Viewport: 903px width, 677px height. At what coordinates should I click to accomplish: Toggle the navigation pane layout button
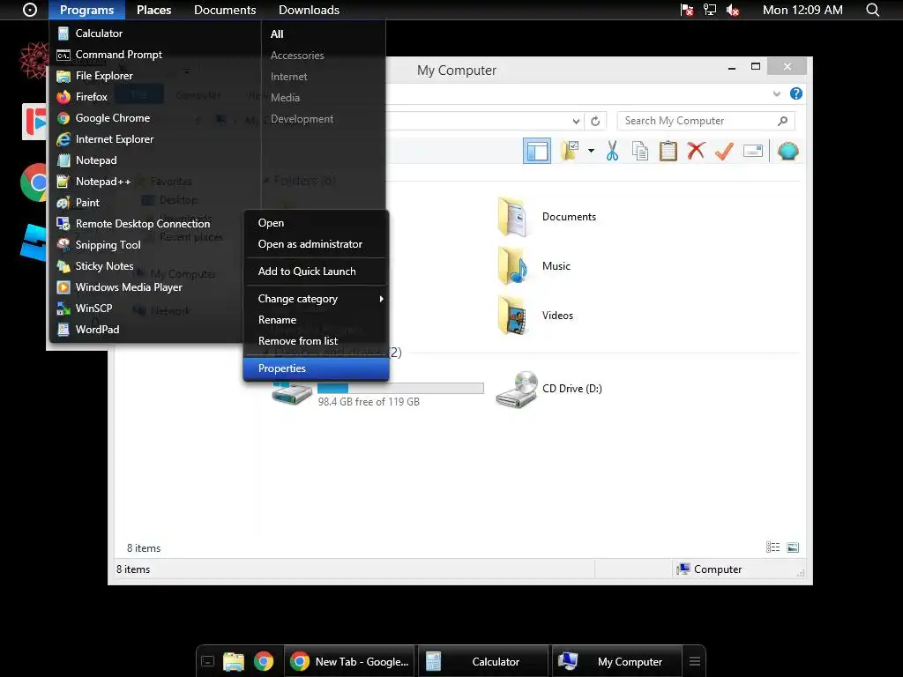pos(537,151)
